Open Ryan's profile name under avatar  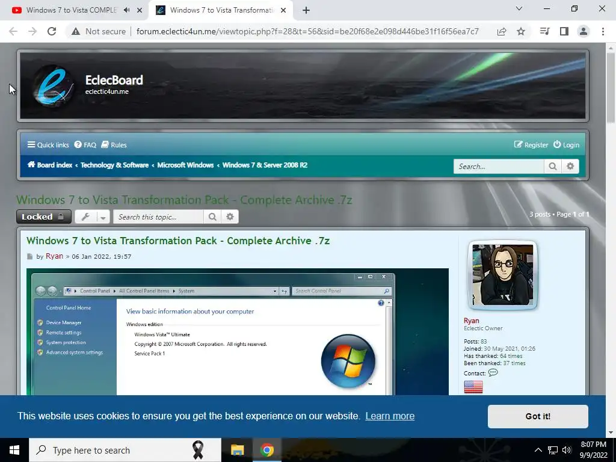pos(471,321)
